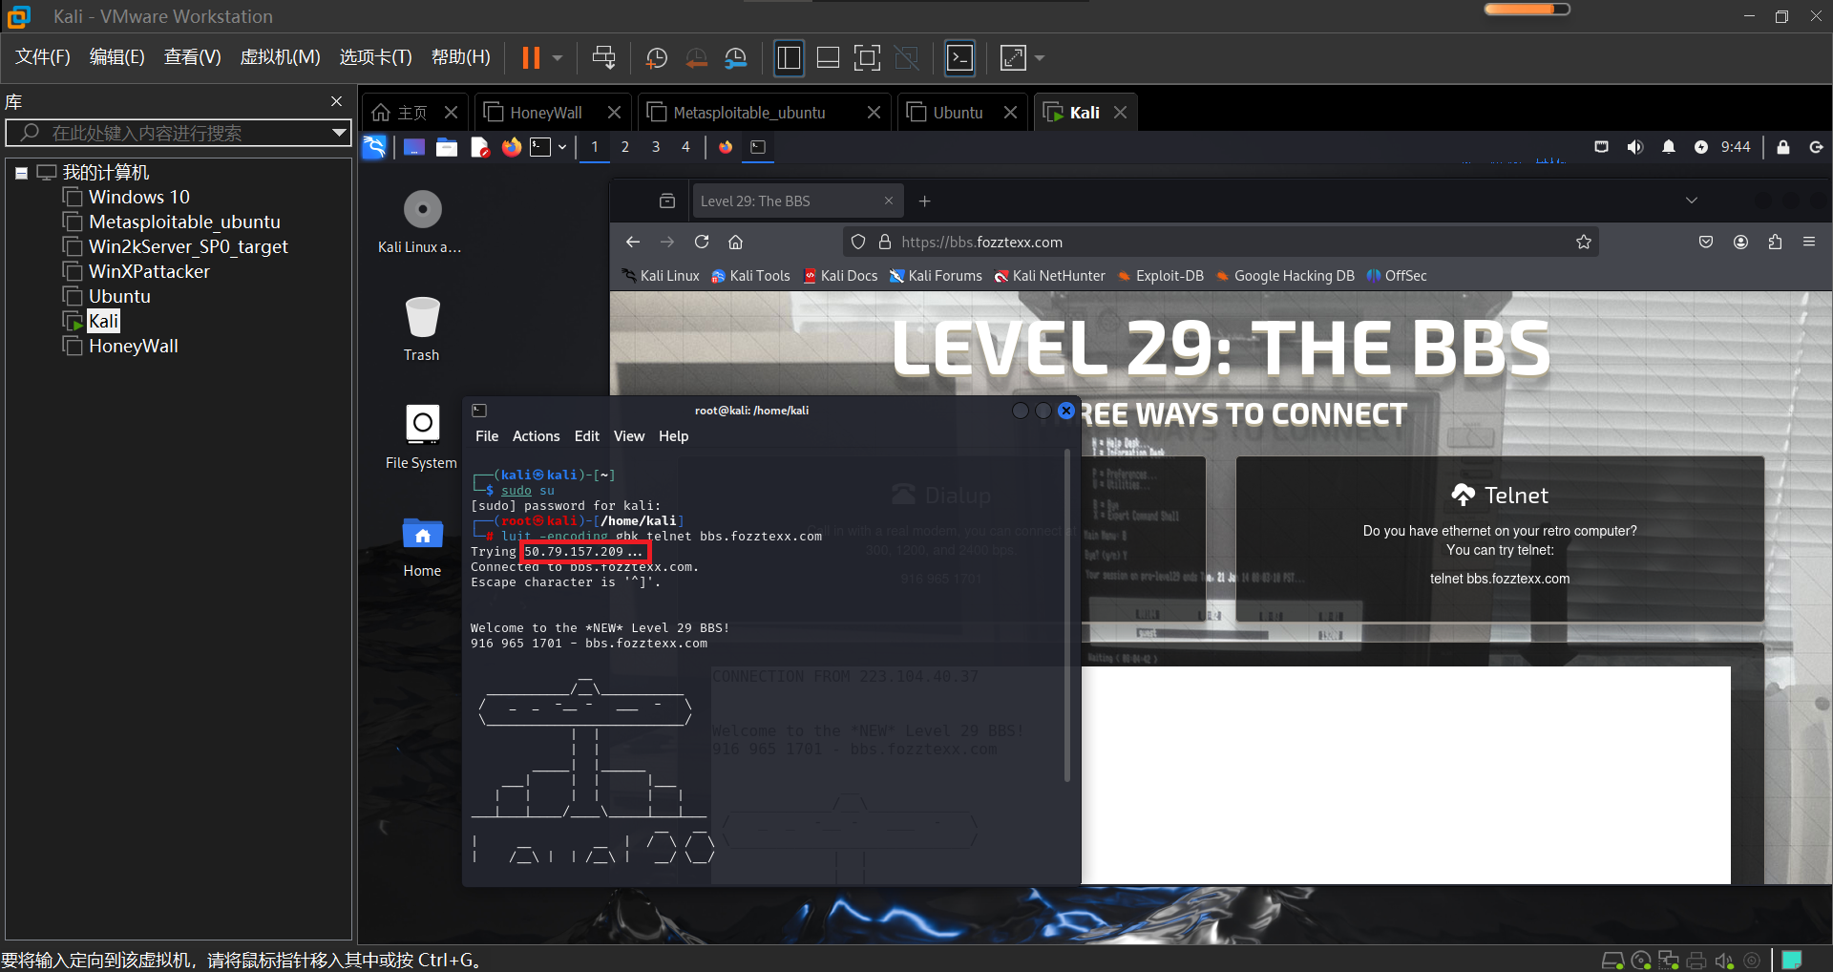Expand the stretch display dropdown arrow
1833x972 pixels.
[1040, 58]
